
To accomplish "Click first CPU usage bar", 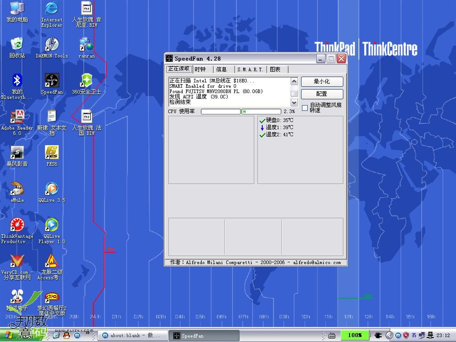I will click(221, 111).
